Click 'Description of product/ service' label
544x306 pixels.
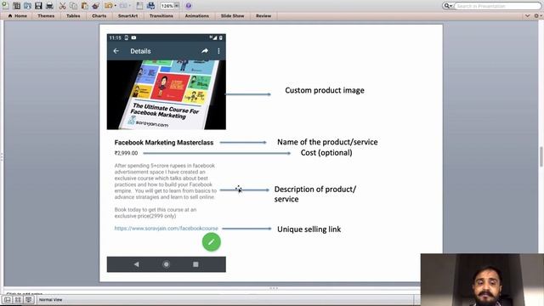pyautogui.click(x=315, y=194)
